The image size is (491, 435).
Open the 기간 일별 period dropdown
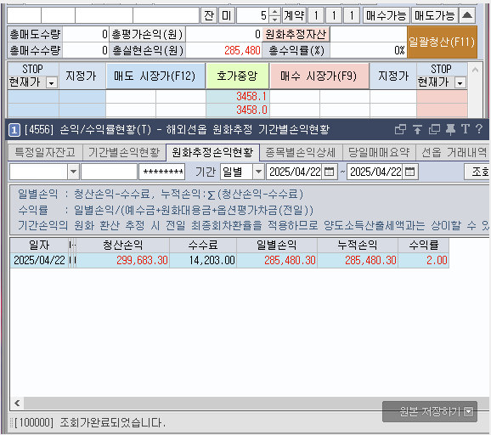(x=258, y=172)
